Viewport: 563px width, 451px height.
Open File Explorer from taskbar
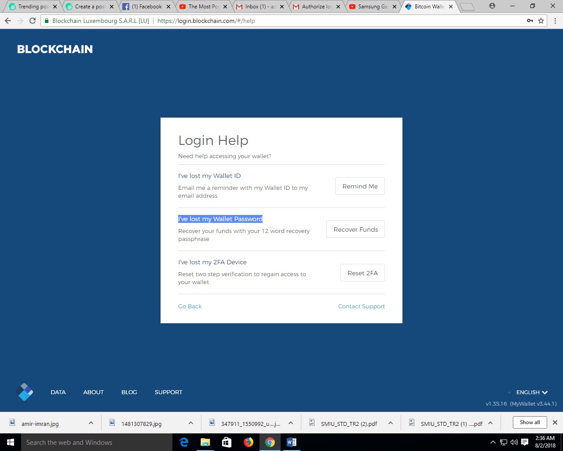[205, 442]
